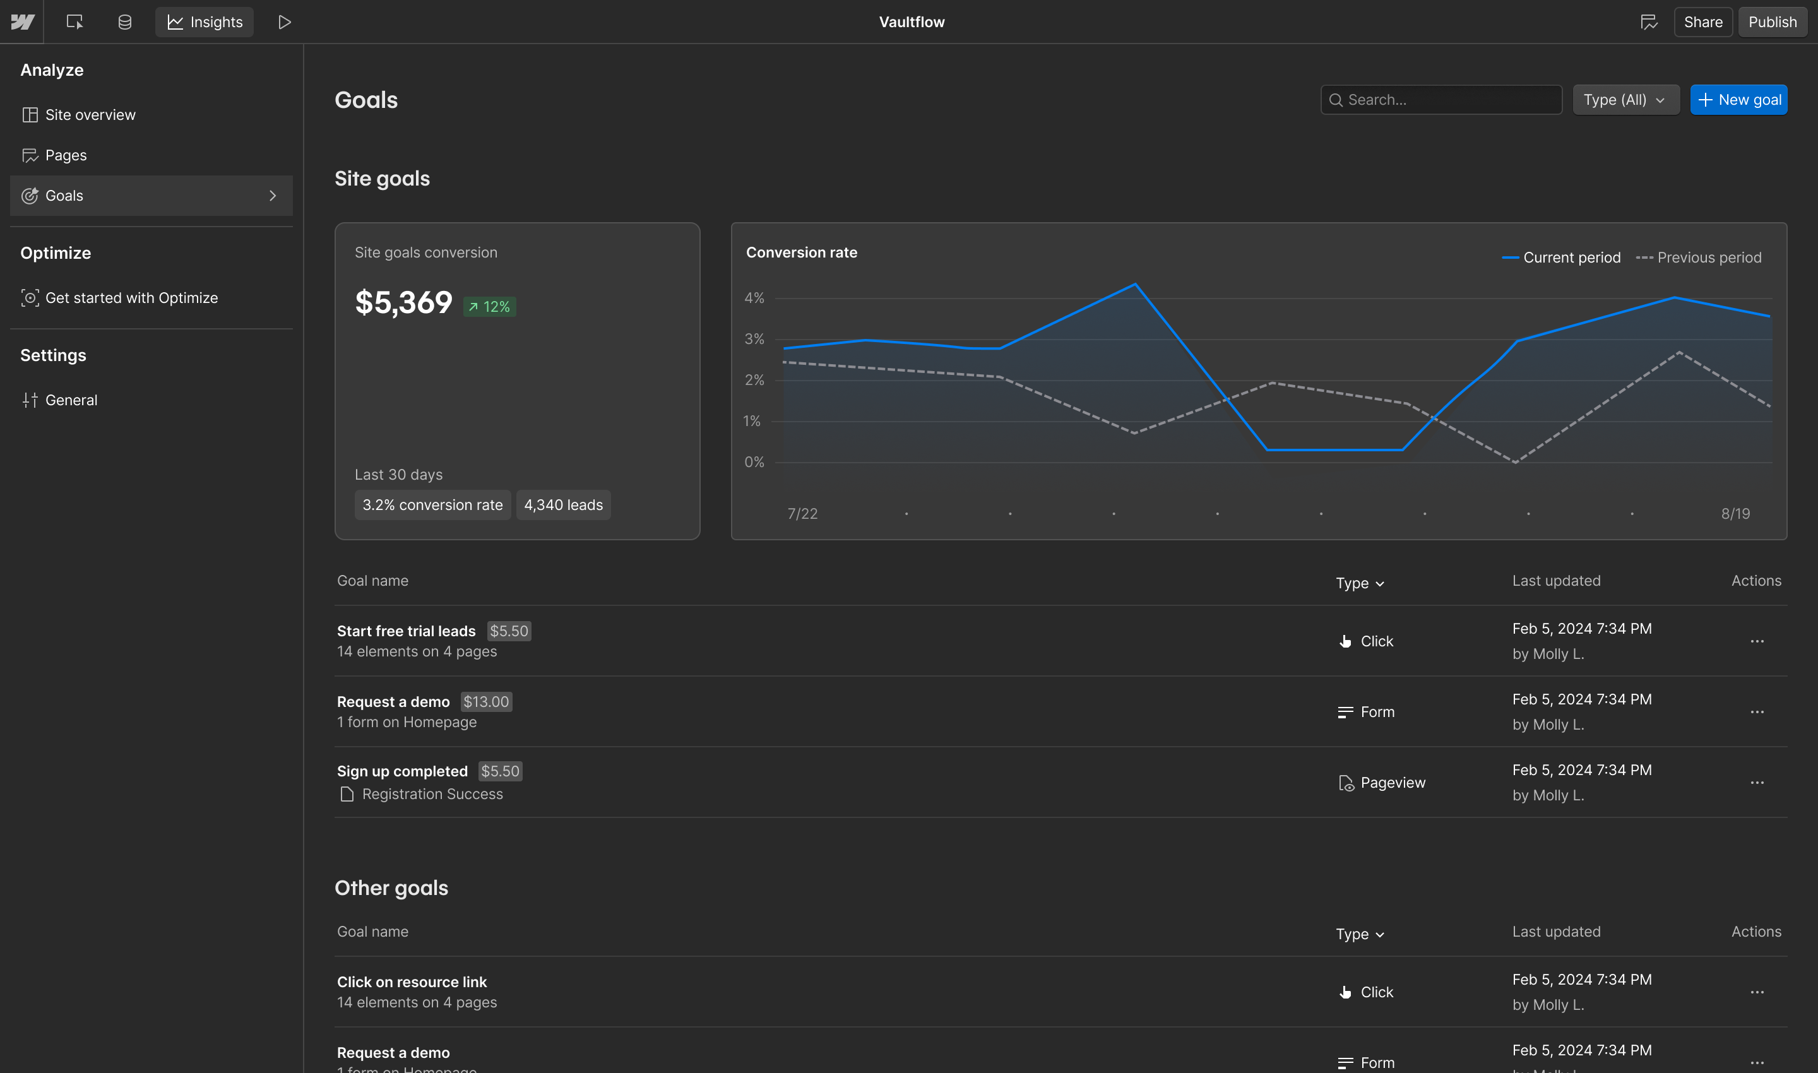Viewport: 1818px width, 1073px height.
Task: Click the Pageview type icon
Action: (1346, 783)
